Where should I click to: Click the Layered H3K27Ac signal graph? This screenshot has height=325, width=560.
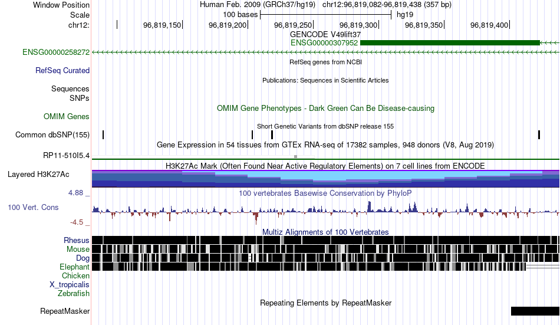[x=326, y=179]
